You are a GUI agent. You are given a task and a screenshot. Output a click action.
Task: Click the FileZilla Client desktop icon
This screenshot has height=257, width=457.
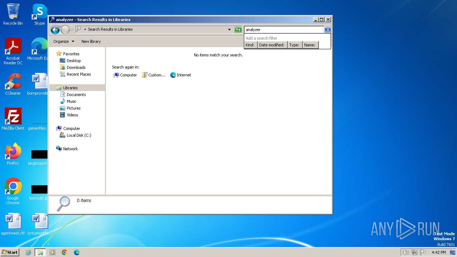13,119
